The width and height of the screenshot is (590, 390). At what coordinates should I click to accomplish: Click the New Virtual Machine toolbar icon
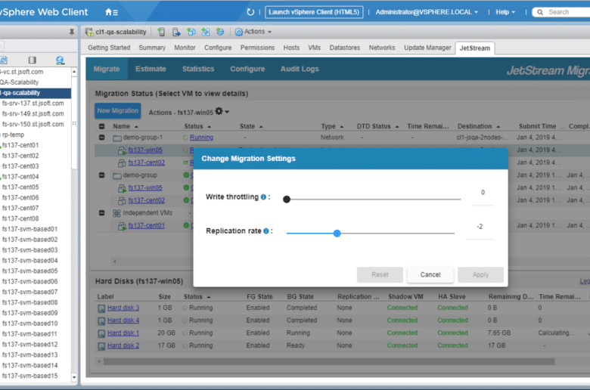pos(191,32)
